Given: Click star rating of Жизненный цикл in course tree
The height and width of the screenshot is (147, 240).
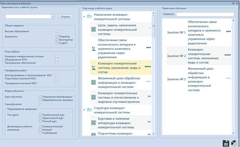Looking at the screenshot, I should [148, 81].
